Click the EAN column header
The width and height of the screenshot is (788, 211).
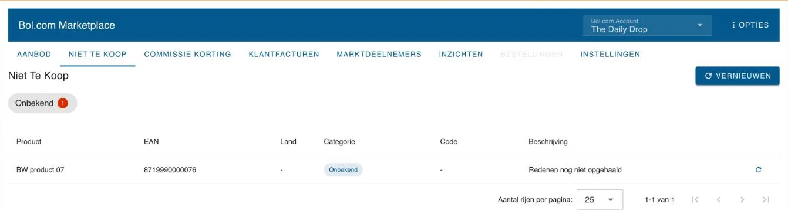pyautogui.click(x=151, y=141)
